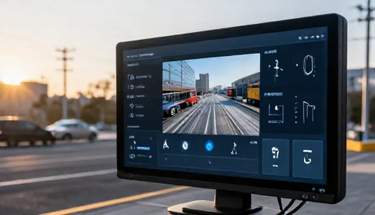Image resolution: width=375 pixels, height=215 pixels.
Task: Click the circular refresh icon below the blue bar
Action: tap(132, 156)
